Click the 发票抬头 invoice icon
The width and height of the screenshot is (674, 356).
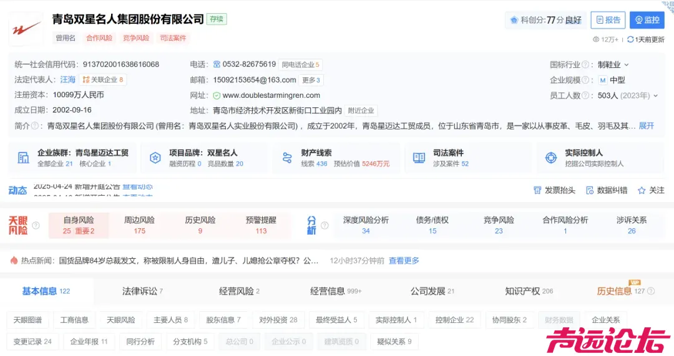point(537,190)
